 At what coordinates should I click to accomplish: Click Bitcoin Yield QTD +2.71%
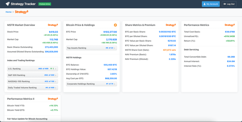click(54, 110)
